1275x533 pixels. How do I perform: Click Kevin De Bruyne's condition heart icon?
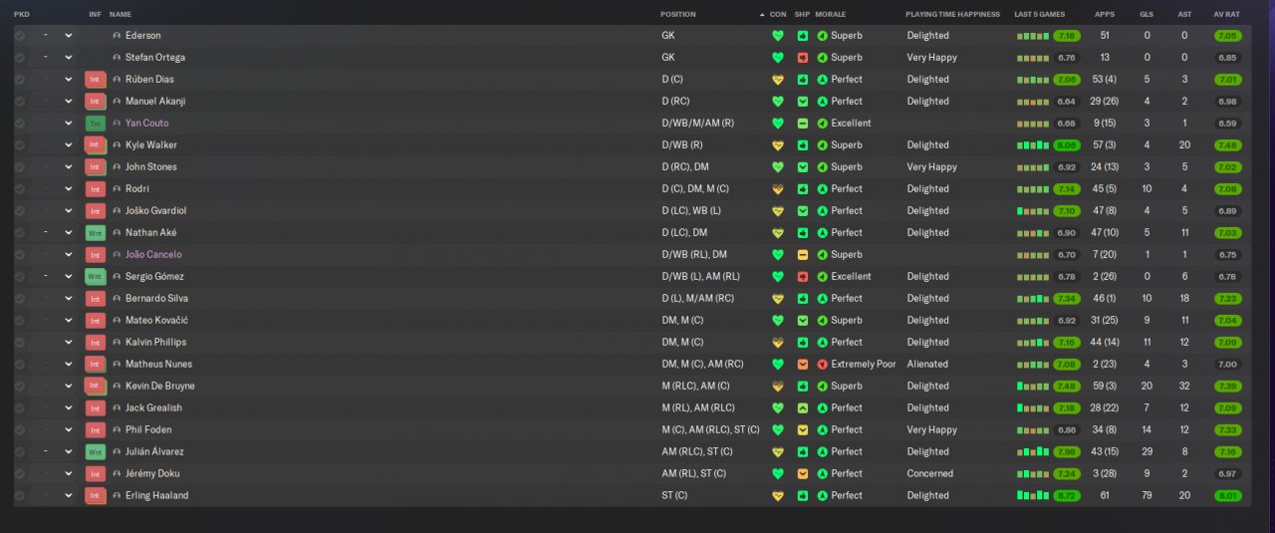778,387
